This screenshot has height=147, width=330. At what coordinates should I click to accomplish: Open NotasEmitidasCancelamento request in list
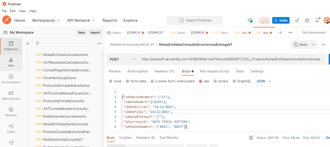point(66,55)
